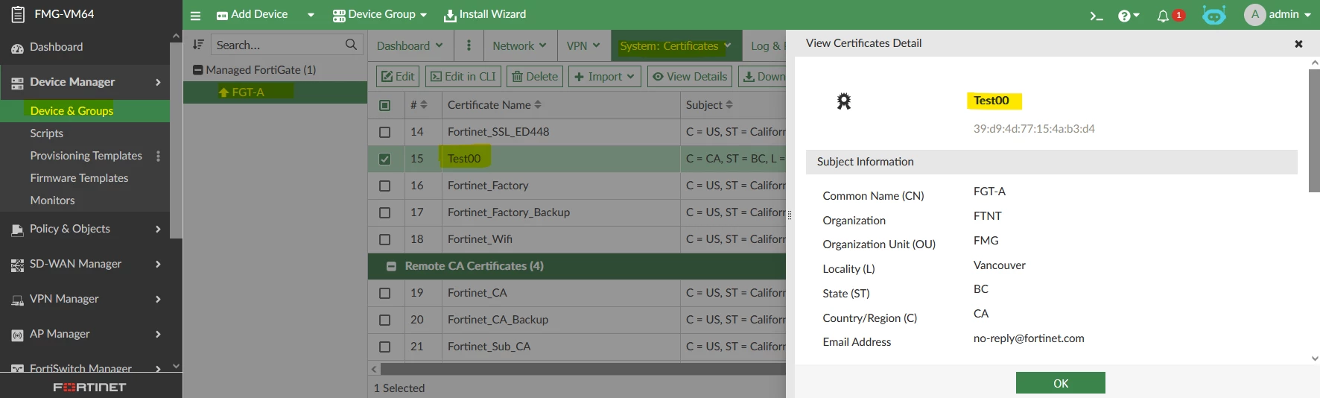The width and height of the screenshot is (1320, 398).
Task: Click the OK button in detail pane
Action: click(x=1061, y=383)
